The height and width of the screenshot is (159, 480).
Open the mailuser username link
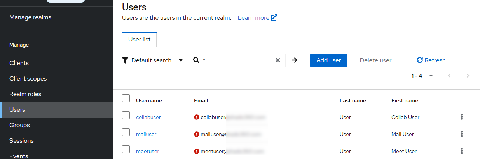[146, 134]
